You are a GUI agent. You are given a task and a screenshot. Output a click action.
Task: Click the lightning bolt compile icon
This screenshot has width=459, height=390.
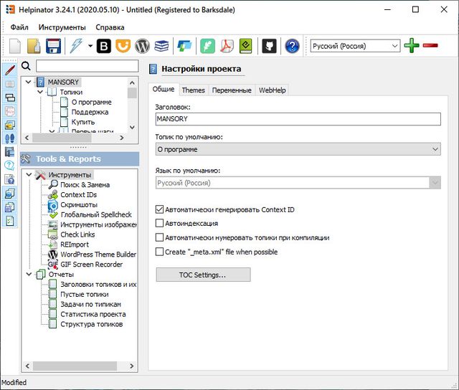tap(75, 47)
